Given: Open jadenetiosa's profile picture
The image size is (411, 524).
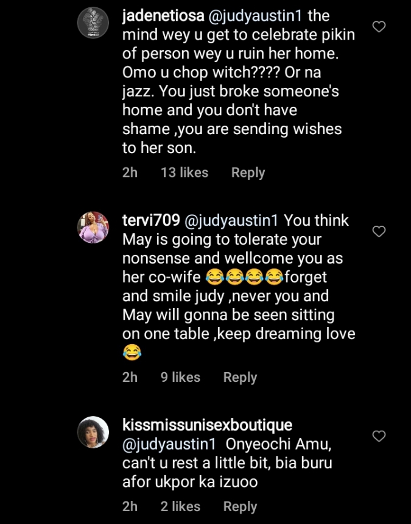Looking at the screenshot, I should point(93,23).
